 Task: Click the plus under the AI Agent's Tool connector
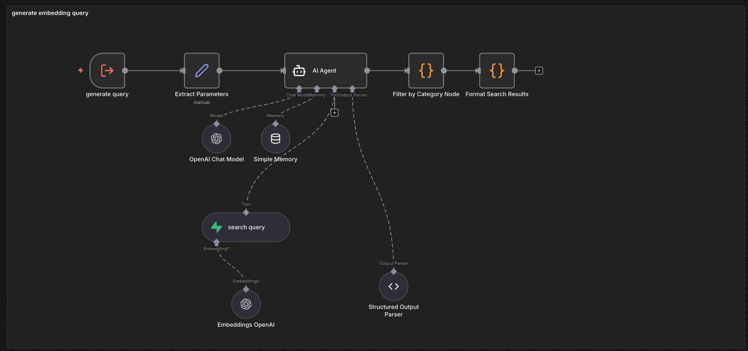point(335,112)
